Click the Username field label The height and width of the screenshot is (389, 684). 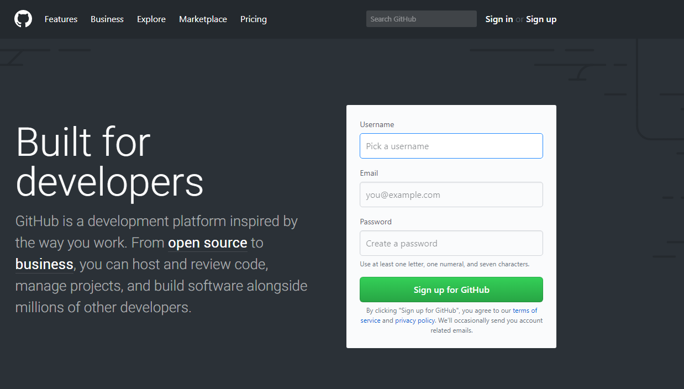pos(377,125)
